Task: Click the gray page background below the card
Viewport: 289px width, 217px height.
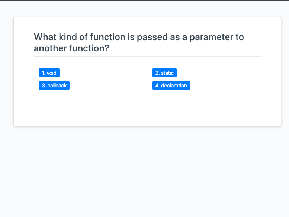Action: (x=144, y=172)
